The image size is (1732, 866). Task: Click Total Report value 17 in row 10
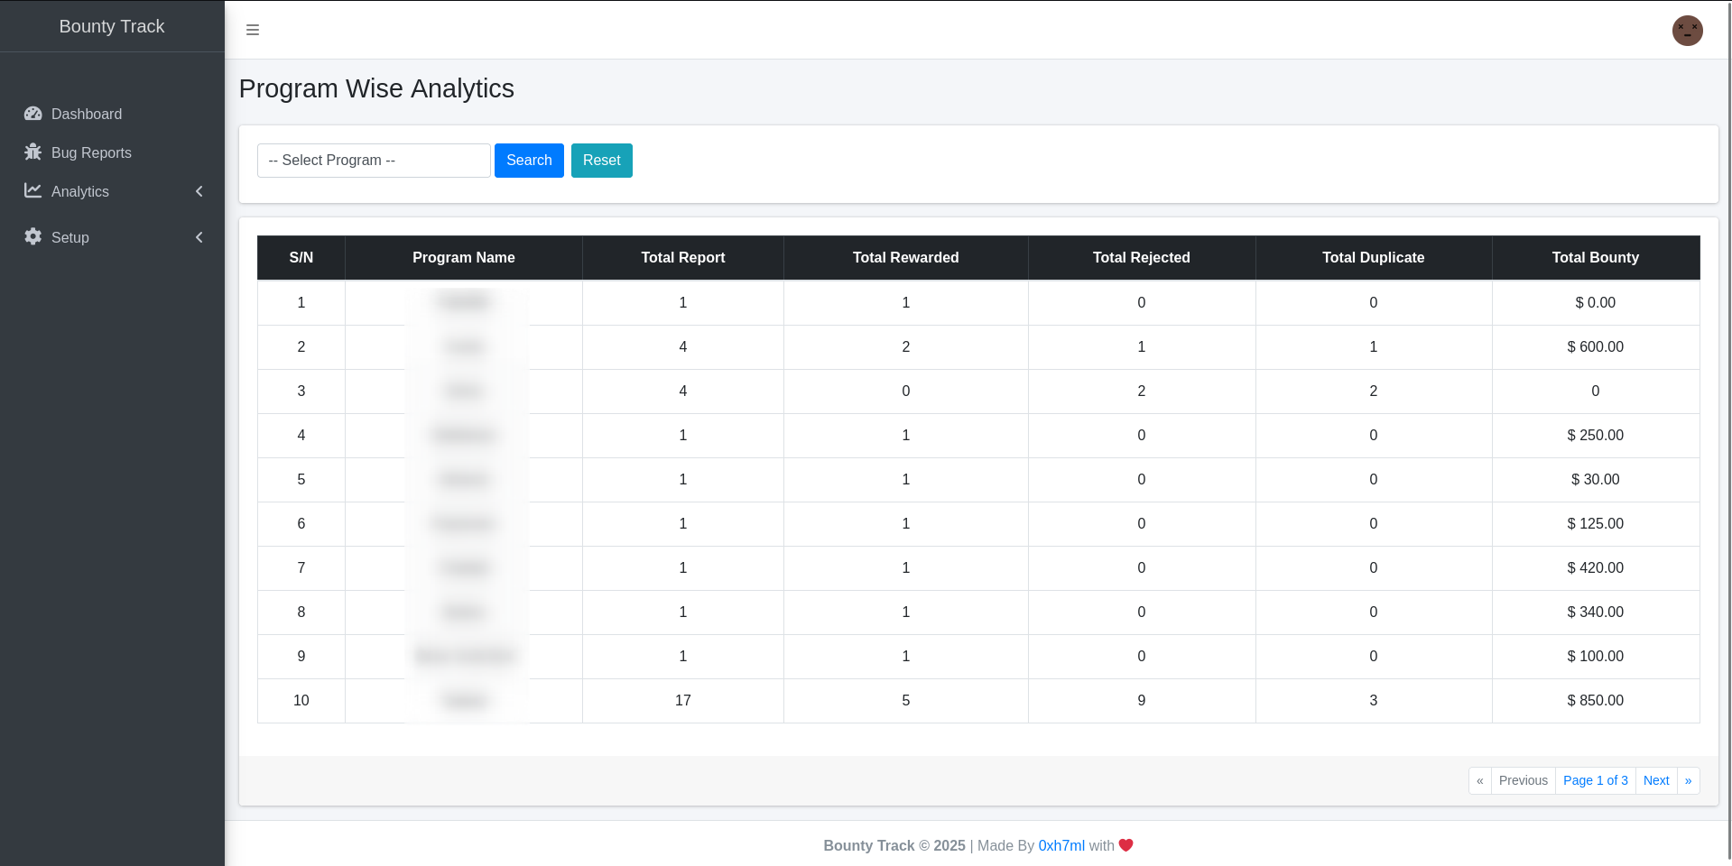click(x=683, y=701)
